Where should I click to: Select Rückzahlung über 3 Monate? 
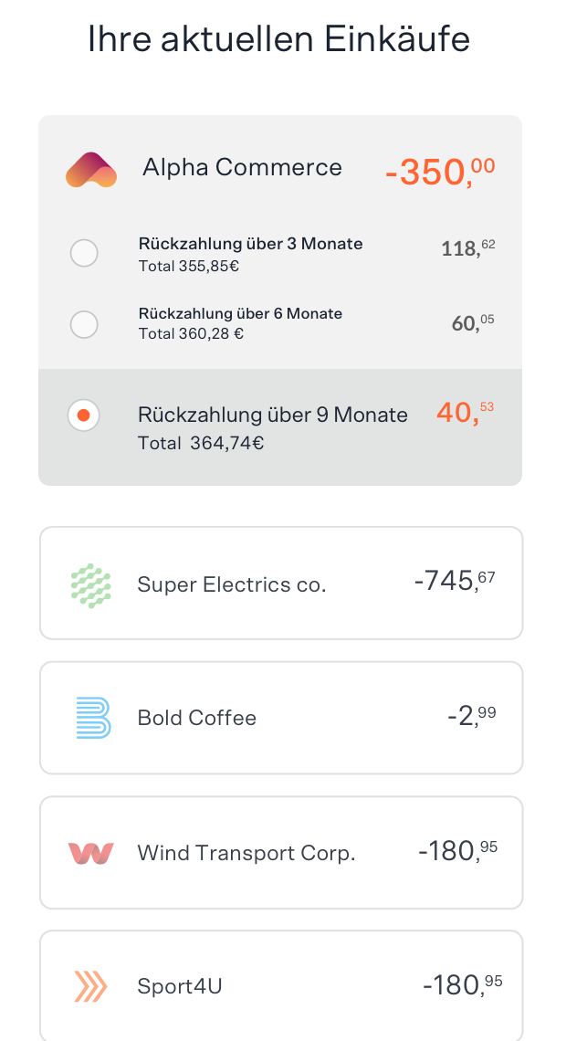click(84, 253)
